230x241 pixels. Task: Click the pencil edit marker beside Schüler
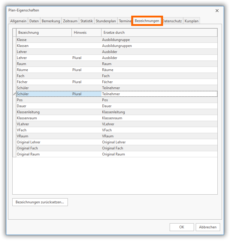(x=14, y=94)
